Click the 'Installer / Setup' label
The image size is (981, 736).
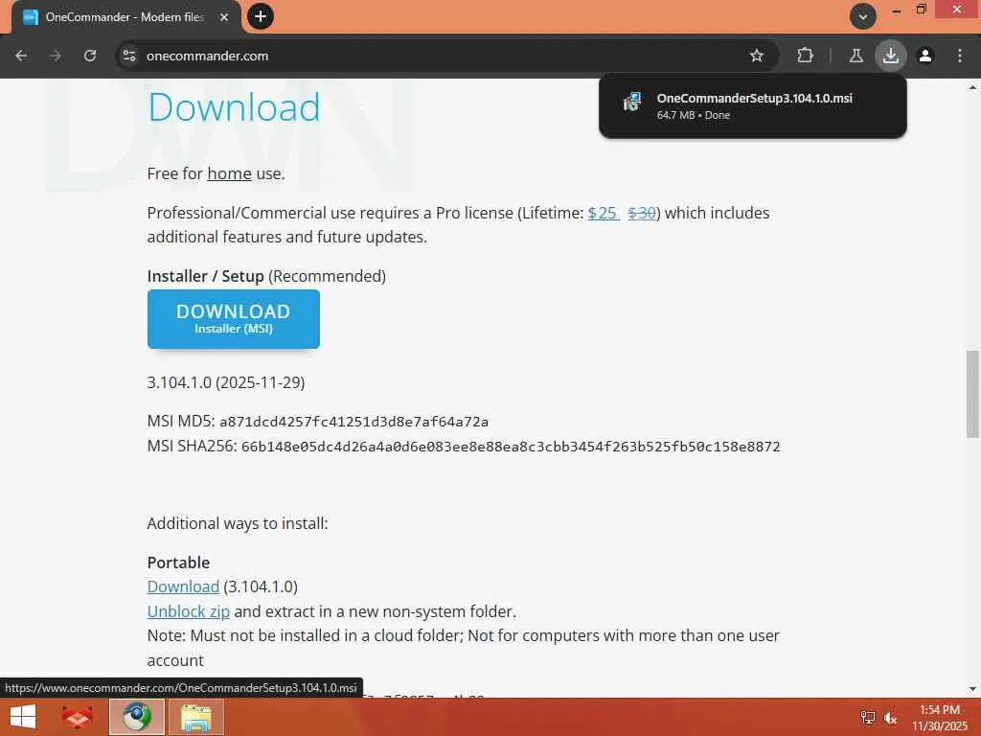(205, 276)
